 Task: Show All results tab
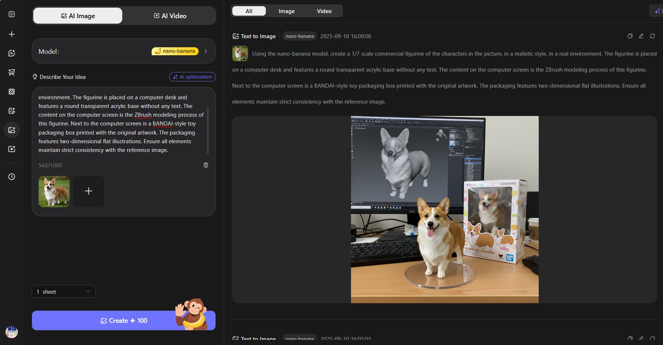249,11
